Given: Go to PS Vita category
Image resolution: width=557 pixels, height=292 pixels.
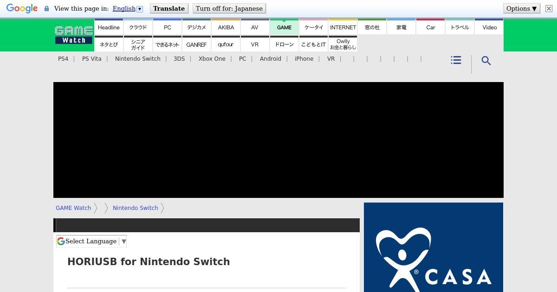Looking at the screenshot, I should [x=91, y=59].
